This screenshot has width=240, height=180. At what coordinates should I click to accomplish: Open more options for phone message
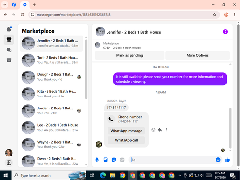(167, 130)
